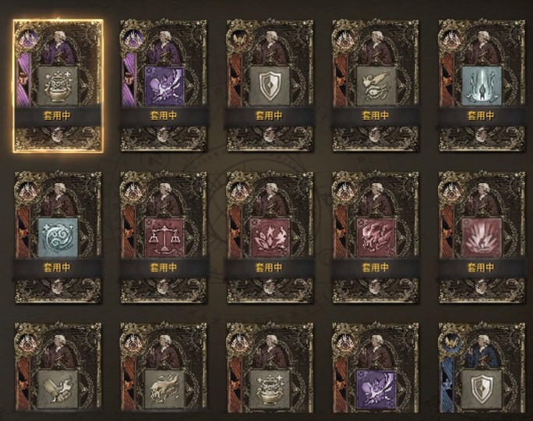Click shield icon on the red-ribbon card
This screenshot has height=421, width=533.
click(x=270, y=86)
